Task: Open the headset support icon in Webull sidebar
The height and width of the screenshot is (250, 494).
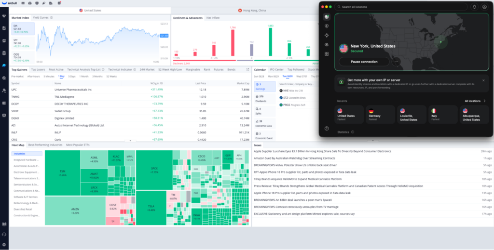Action: [x=4, y=234]
